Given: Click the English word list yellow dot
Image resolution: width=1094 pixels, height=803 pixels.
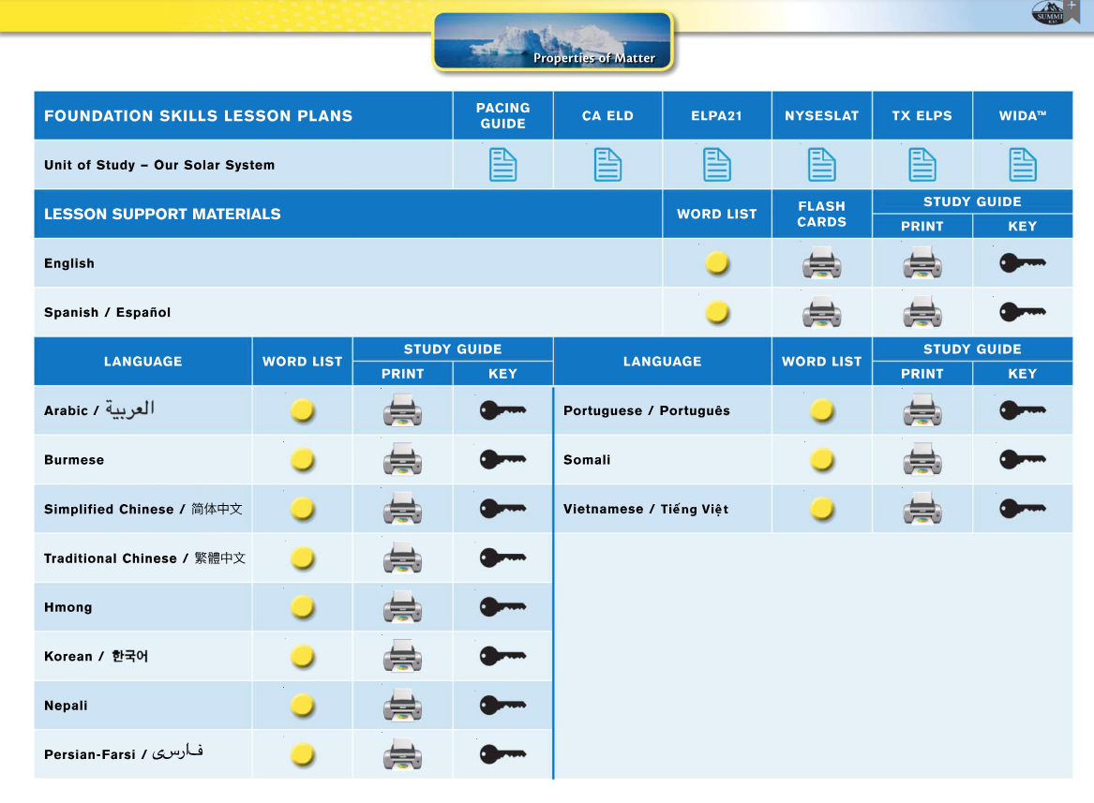Looking at the screenshot, I should (x=717, y=263).
